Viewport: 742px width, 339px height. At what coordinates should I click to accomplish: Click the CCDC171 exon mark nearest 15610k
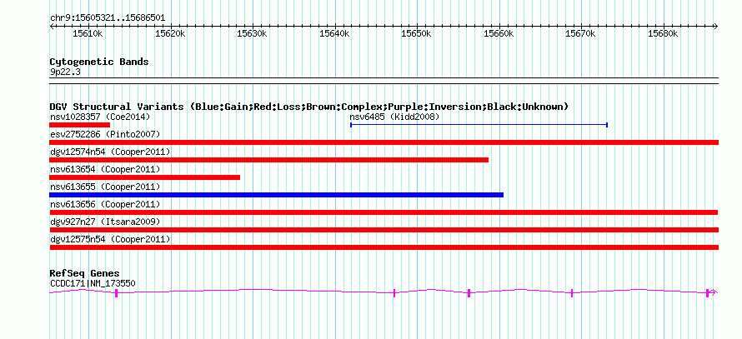pos(117,293)
